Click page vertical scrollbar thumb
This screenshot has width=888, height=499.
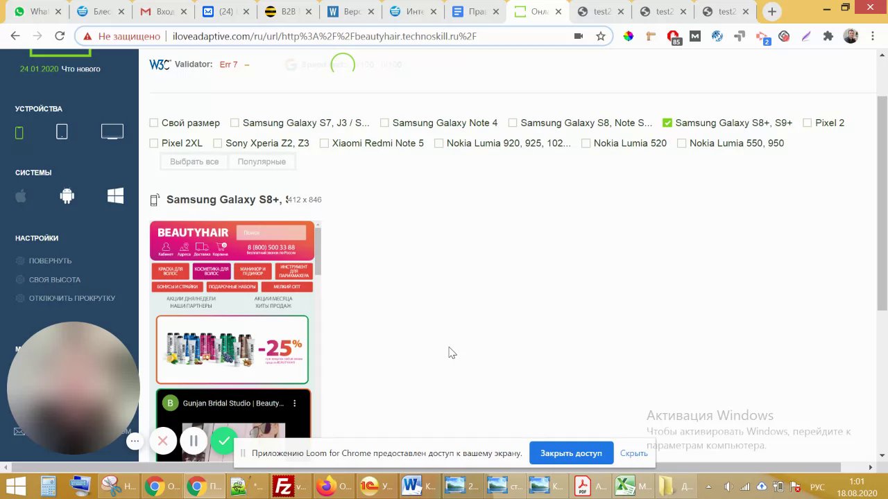(882, 204)
